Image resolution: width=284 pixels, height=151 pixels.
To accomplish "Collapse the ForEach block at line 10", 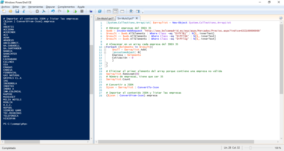I will pyautogui.click(x=105, y=47).
